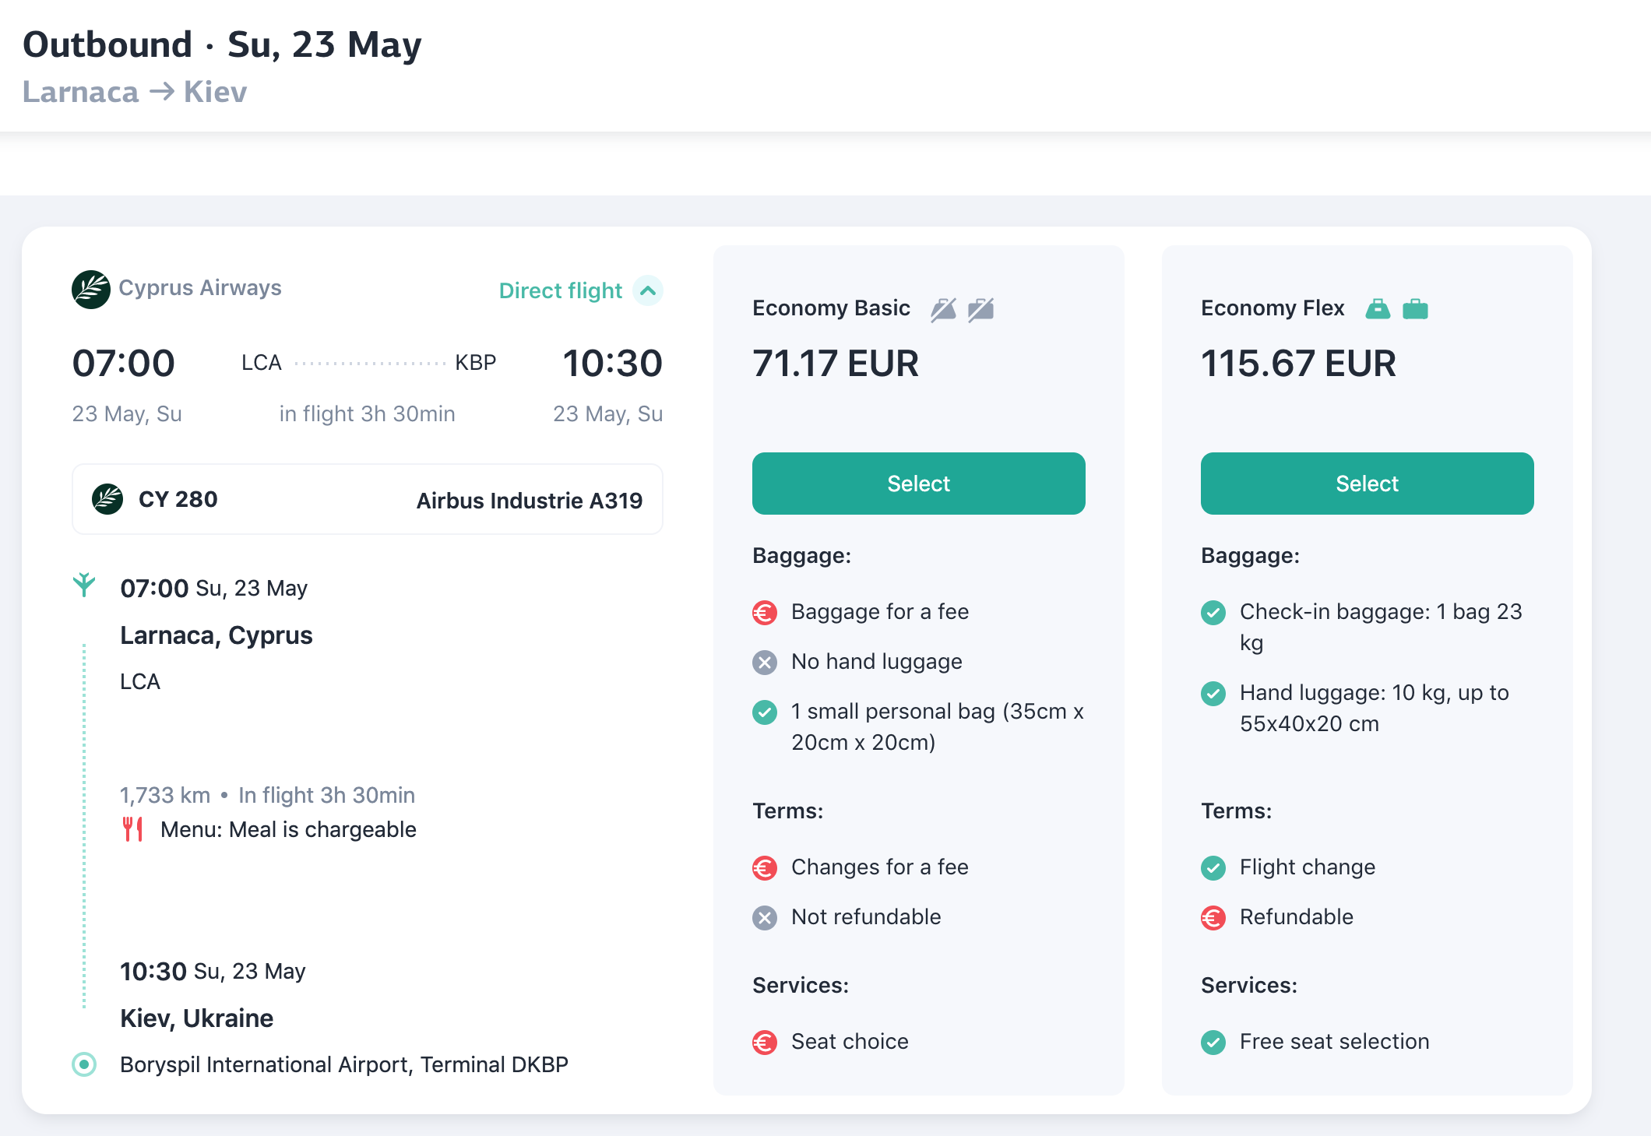1651x1136 pixels.
Task: Click 'Check-in baggage: 1 bag 23 kg' text
Action: tap(1381, 628)
